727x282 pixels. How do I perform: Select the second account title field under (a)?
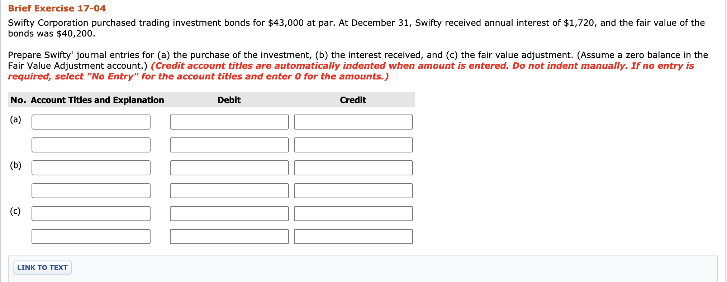91,145
